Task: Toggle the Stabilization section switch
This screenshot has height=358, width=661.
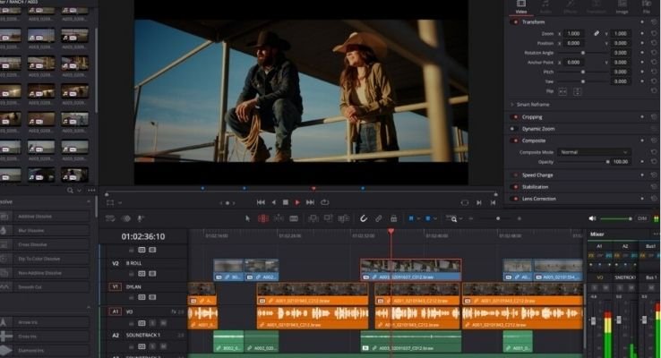Action: [x=514, y=187]
